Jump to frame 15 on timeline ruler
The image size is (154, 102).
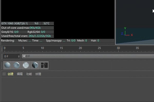[x=61, y=48]
